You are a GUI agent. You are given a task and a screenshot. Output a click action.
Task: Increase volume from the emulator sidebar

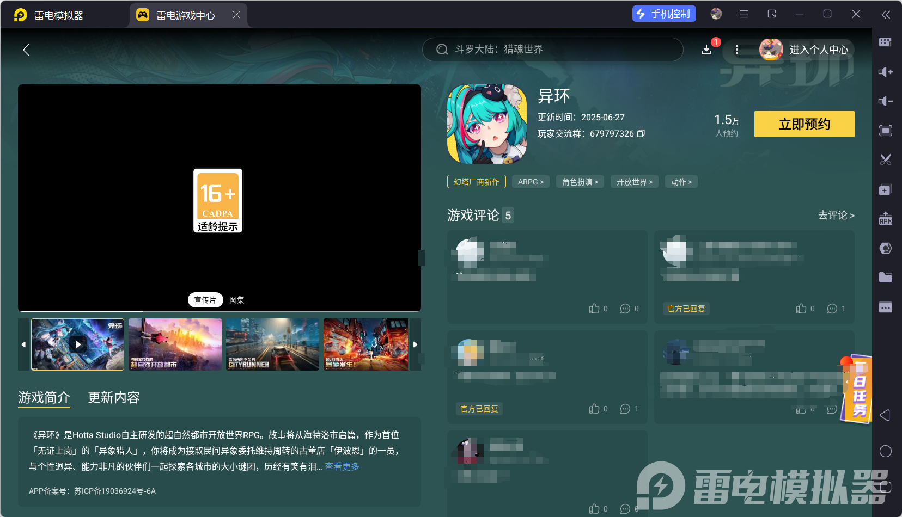(886, 72)
